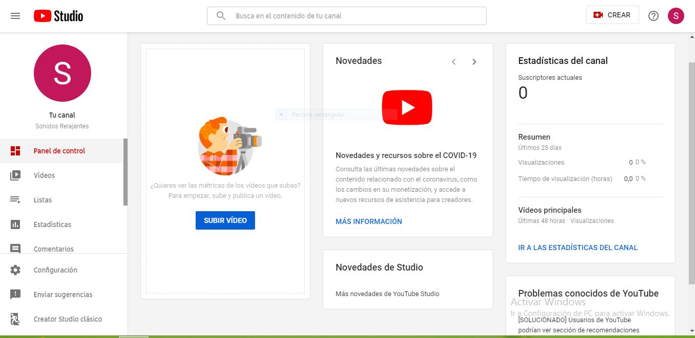This screenshot has width=695, height=338.
Task: Click the Visualizaciones row in Resumen
Action: (x=591, y=162)
